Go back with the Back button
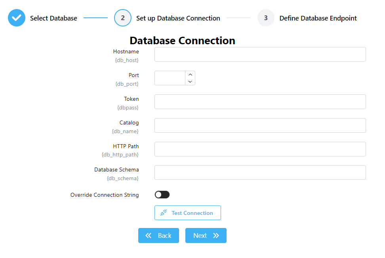Viewport: 385px width, 258px height. pos(158,235)
